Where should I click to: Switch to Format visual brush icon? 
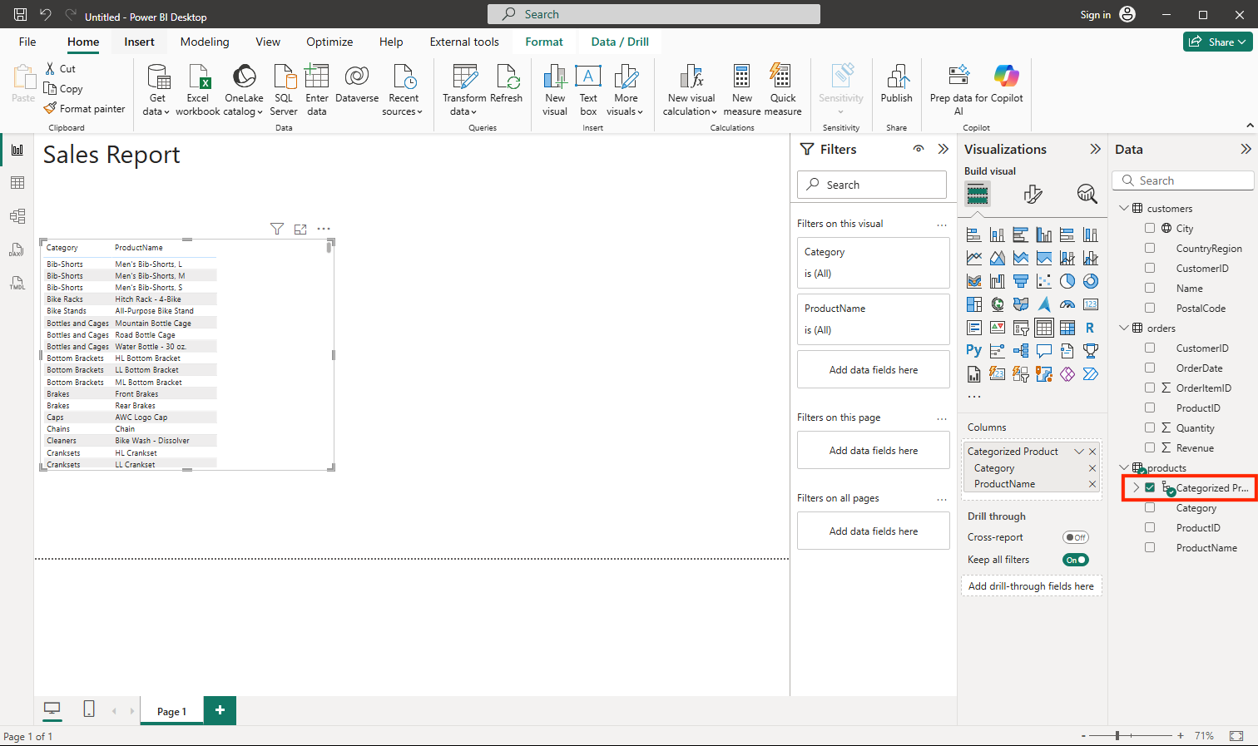(1033, 194)
